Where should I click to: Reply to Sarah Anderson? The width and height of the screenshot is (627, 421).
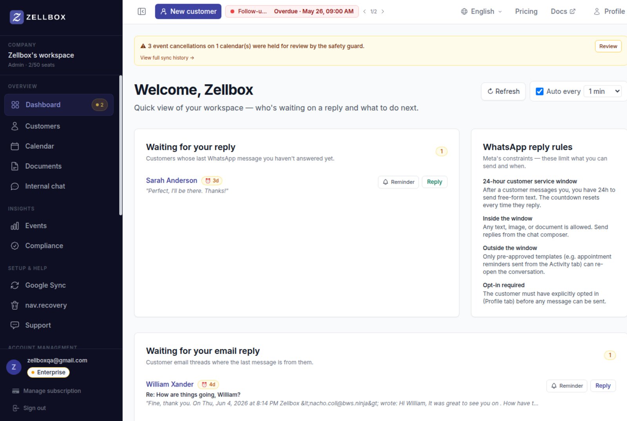(x=434, y=182)
